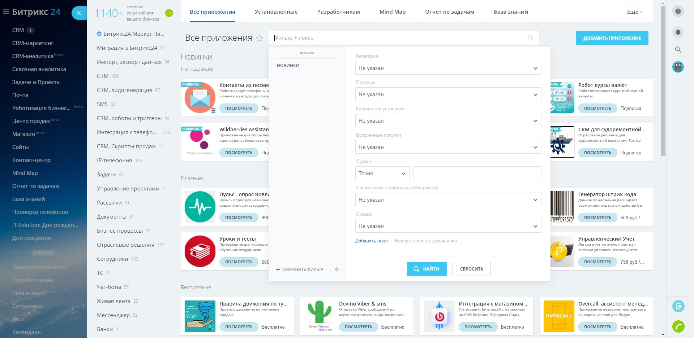Open the Mind Map tab
Viewport: 694px width, 338px height.
pos(393,12)
